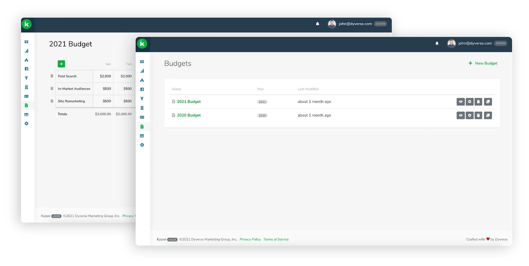Open john@dyverse.com user menu in front window

pyautogui.click(x=475, y=43)
